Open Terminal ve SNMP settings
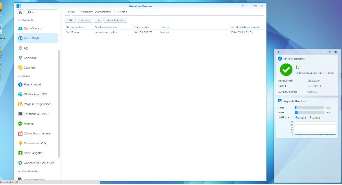The width and height of the screenshot is (342, 185). 35,114
